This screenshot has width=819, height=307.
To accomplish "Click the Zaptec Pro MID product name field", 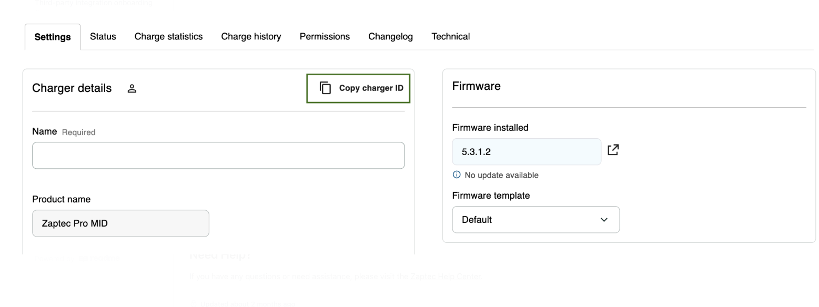I will point(120,223).
